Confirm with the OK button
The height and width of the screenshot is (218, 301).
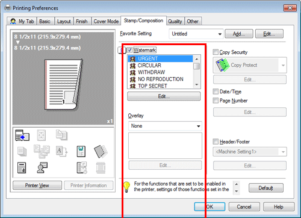click(209, 207)
